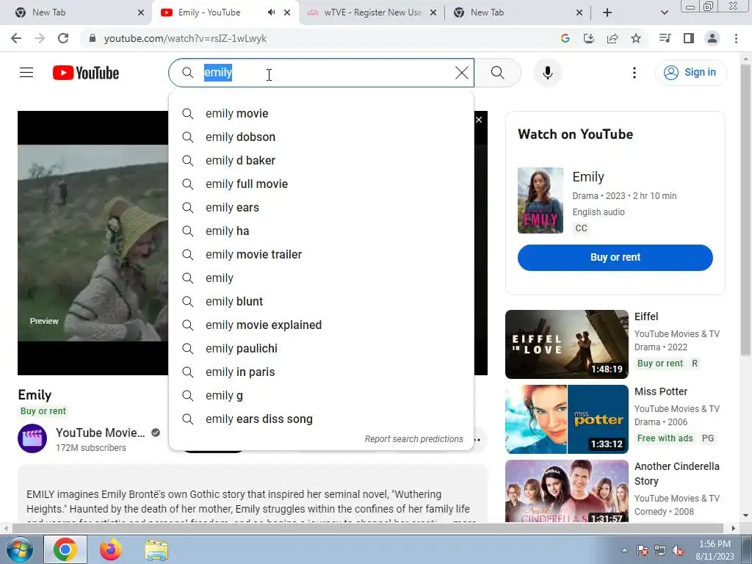This screenshot has height=564, width=752.
Task: Go back with the browser arrow
Action: [x=16, y=38]
